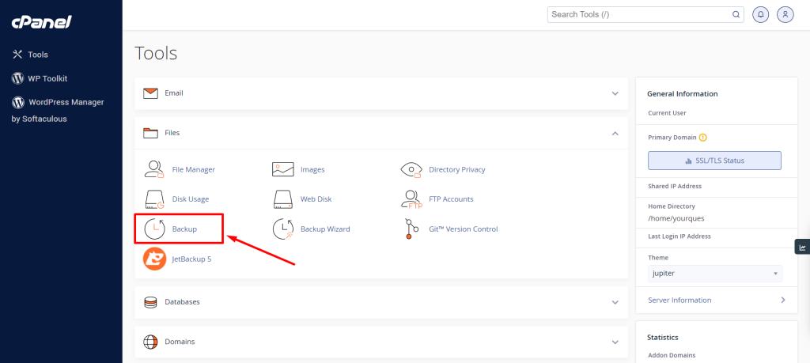Open the Backup clock icon
Image resolution: width=810 pixels, height=363 pixels.
click(x=154, y=229)
